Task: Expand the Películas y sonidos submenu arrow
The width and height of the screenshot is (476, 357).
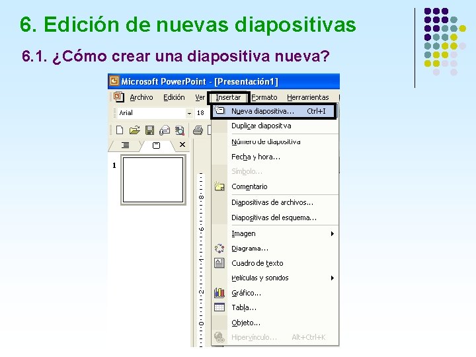Action: (x=333, y=278)
